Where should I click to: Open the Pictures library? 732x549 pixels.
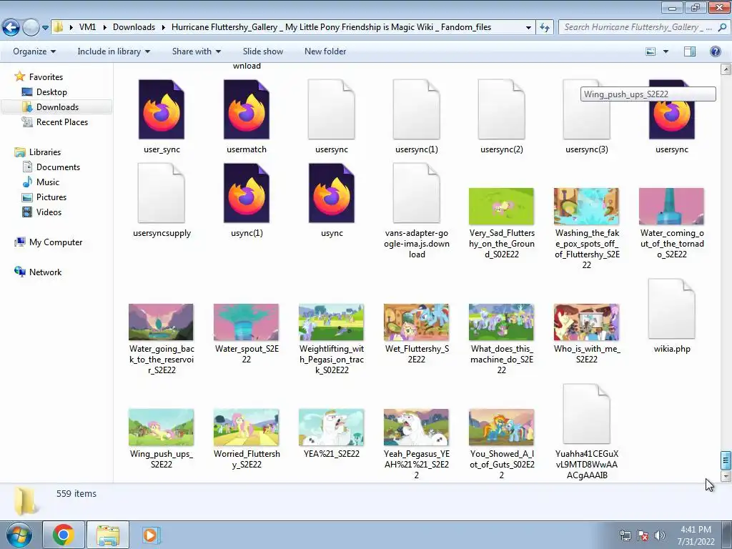pyautogui.click(x=51, y=197)
